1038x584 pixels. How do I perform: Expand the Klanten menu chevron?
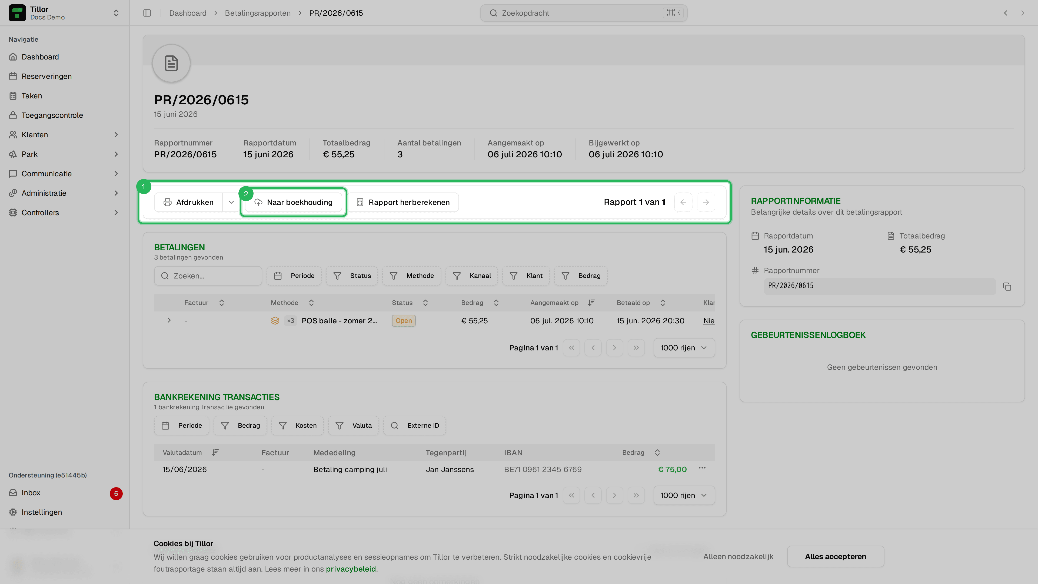[x=116, y=135]
